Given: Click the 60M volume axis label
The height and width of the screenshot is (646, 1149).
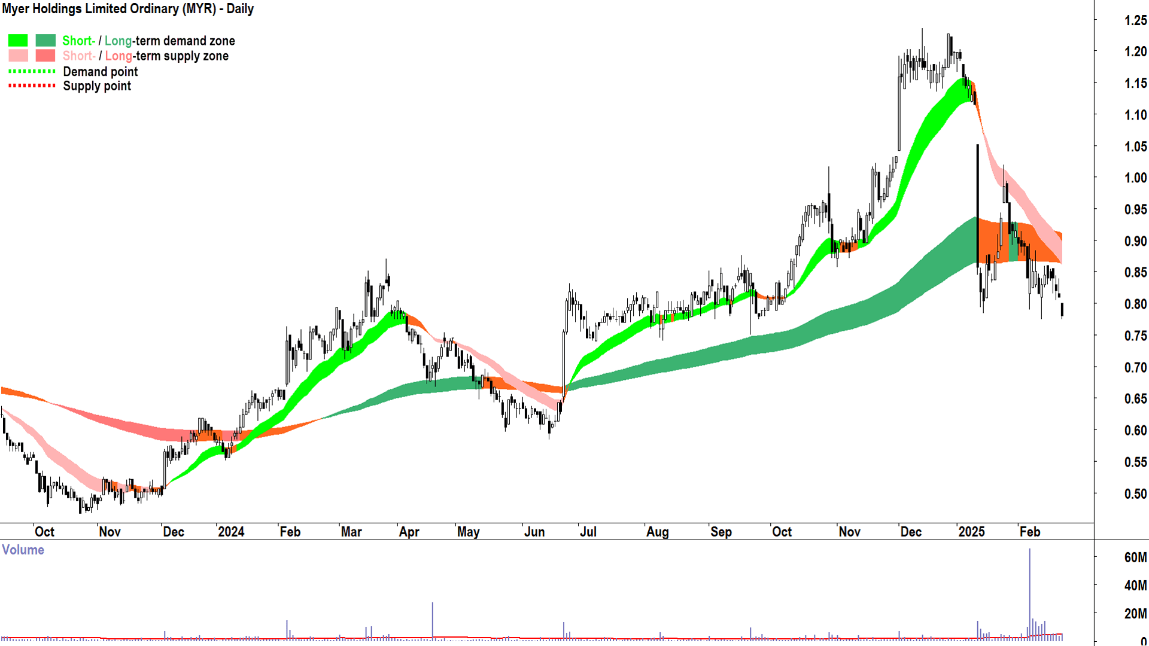Looking at the screenshot, I should pos(1135,557).
